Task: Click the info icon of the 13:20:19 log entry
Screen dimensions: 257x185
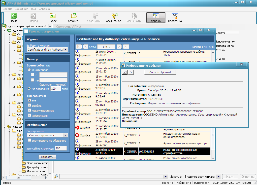Action: pyautogui.click(x=77, y=110)
